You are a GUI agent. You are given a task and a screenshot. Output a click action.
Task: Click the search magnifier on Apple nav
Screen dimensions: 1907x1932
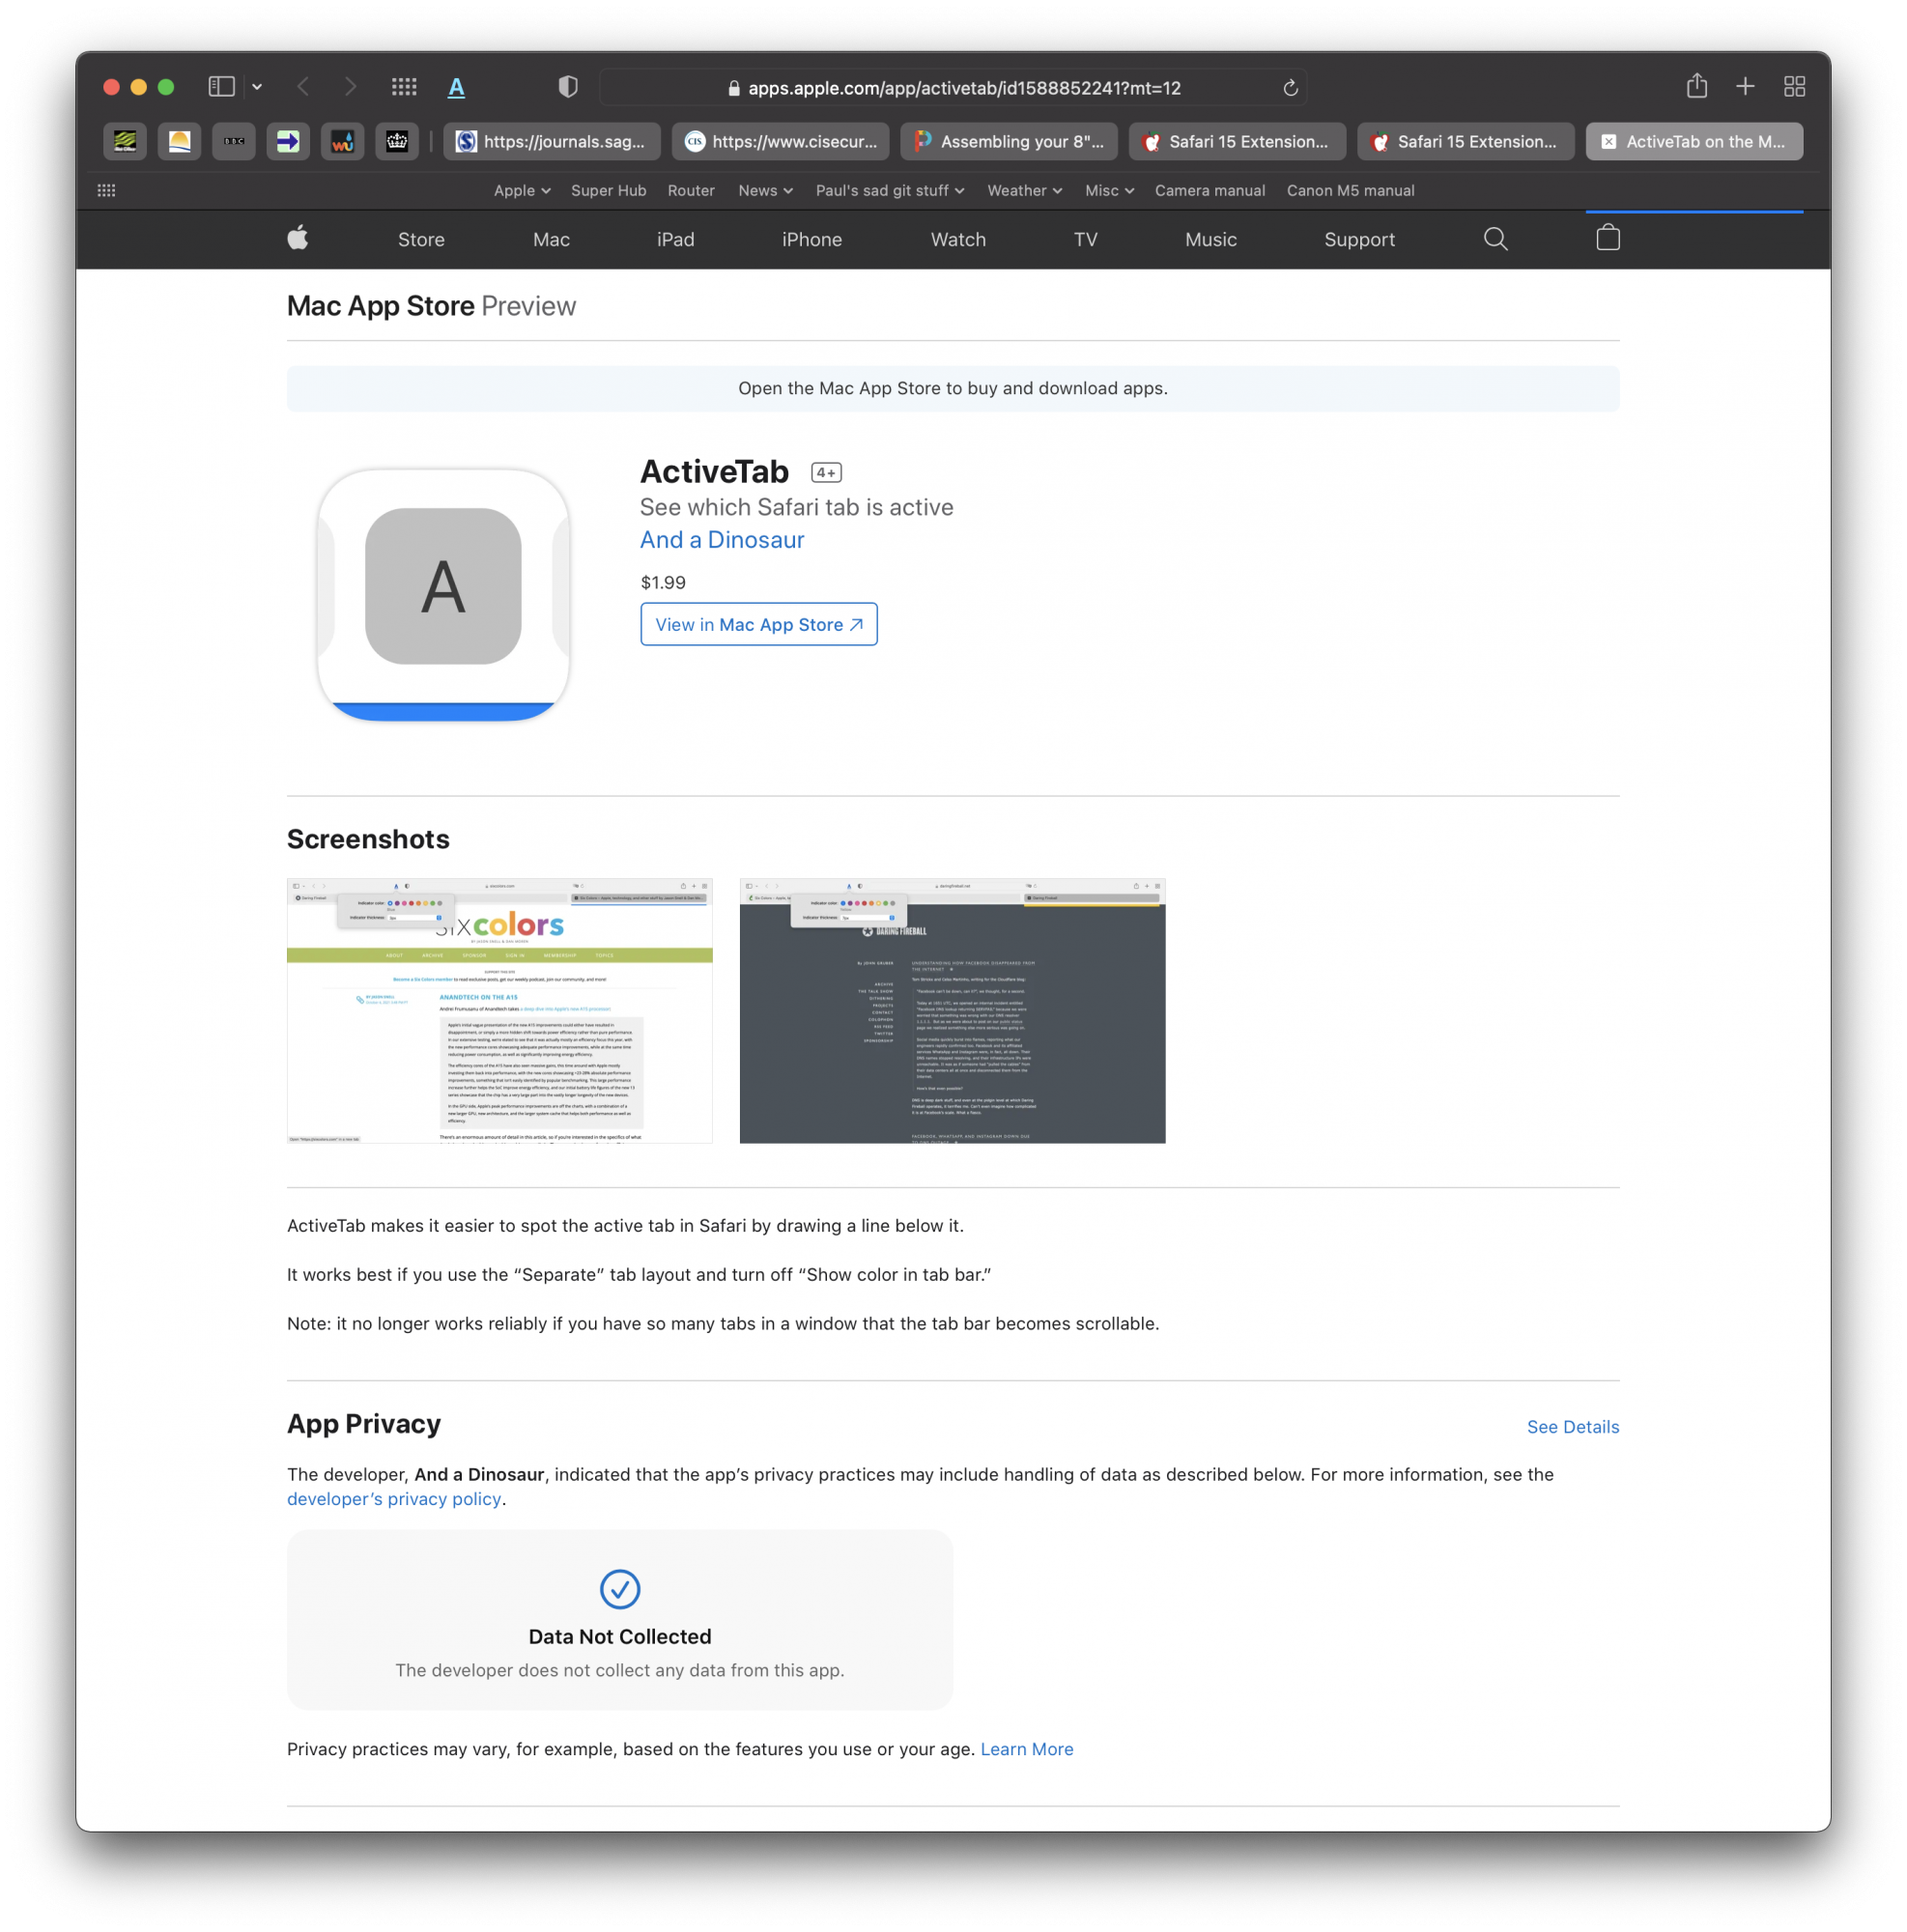(1495, 239)
